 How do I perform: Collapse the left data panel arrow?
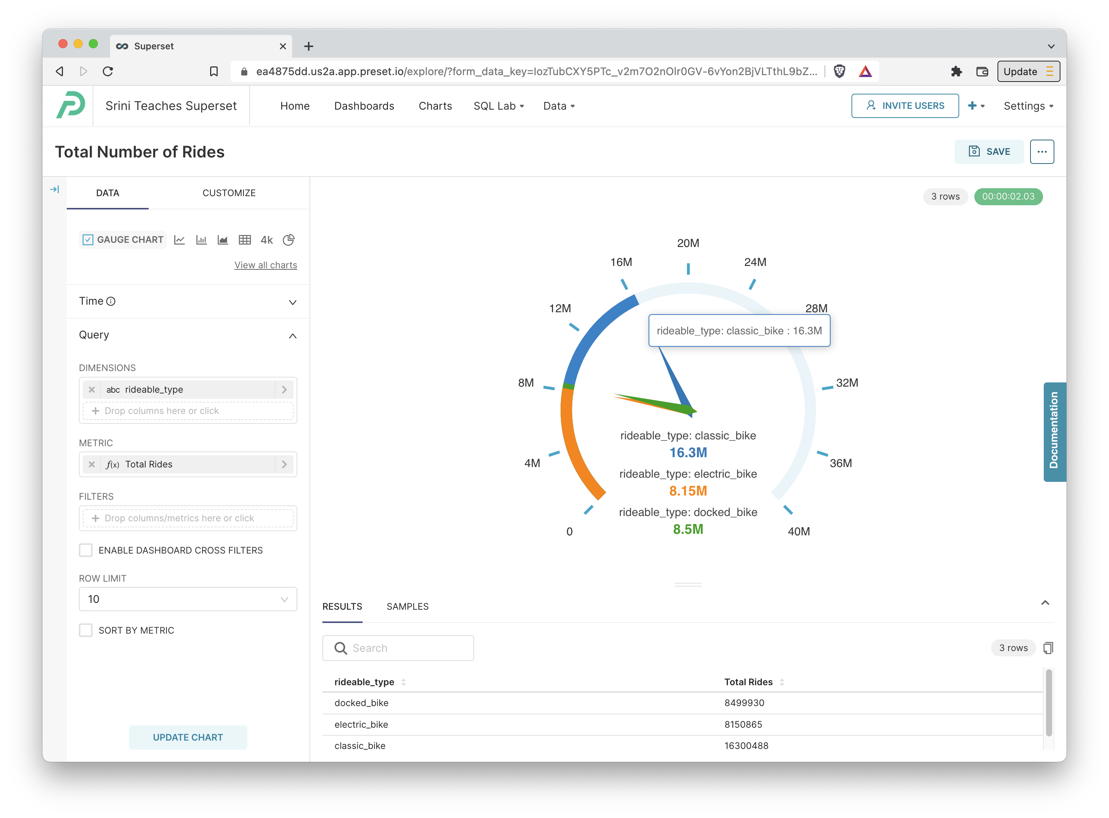(x=55, y=189)
